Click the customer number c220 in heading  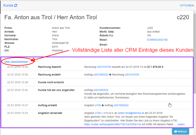point(183,18)
